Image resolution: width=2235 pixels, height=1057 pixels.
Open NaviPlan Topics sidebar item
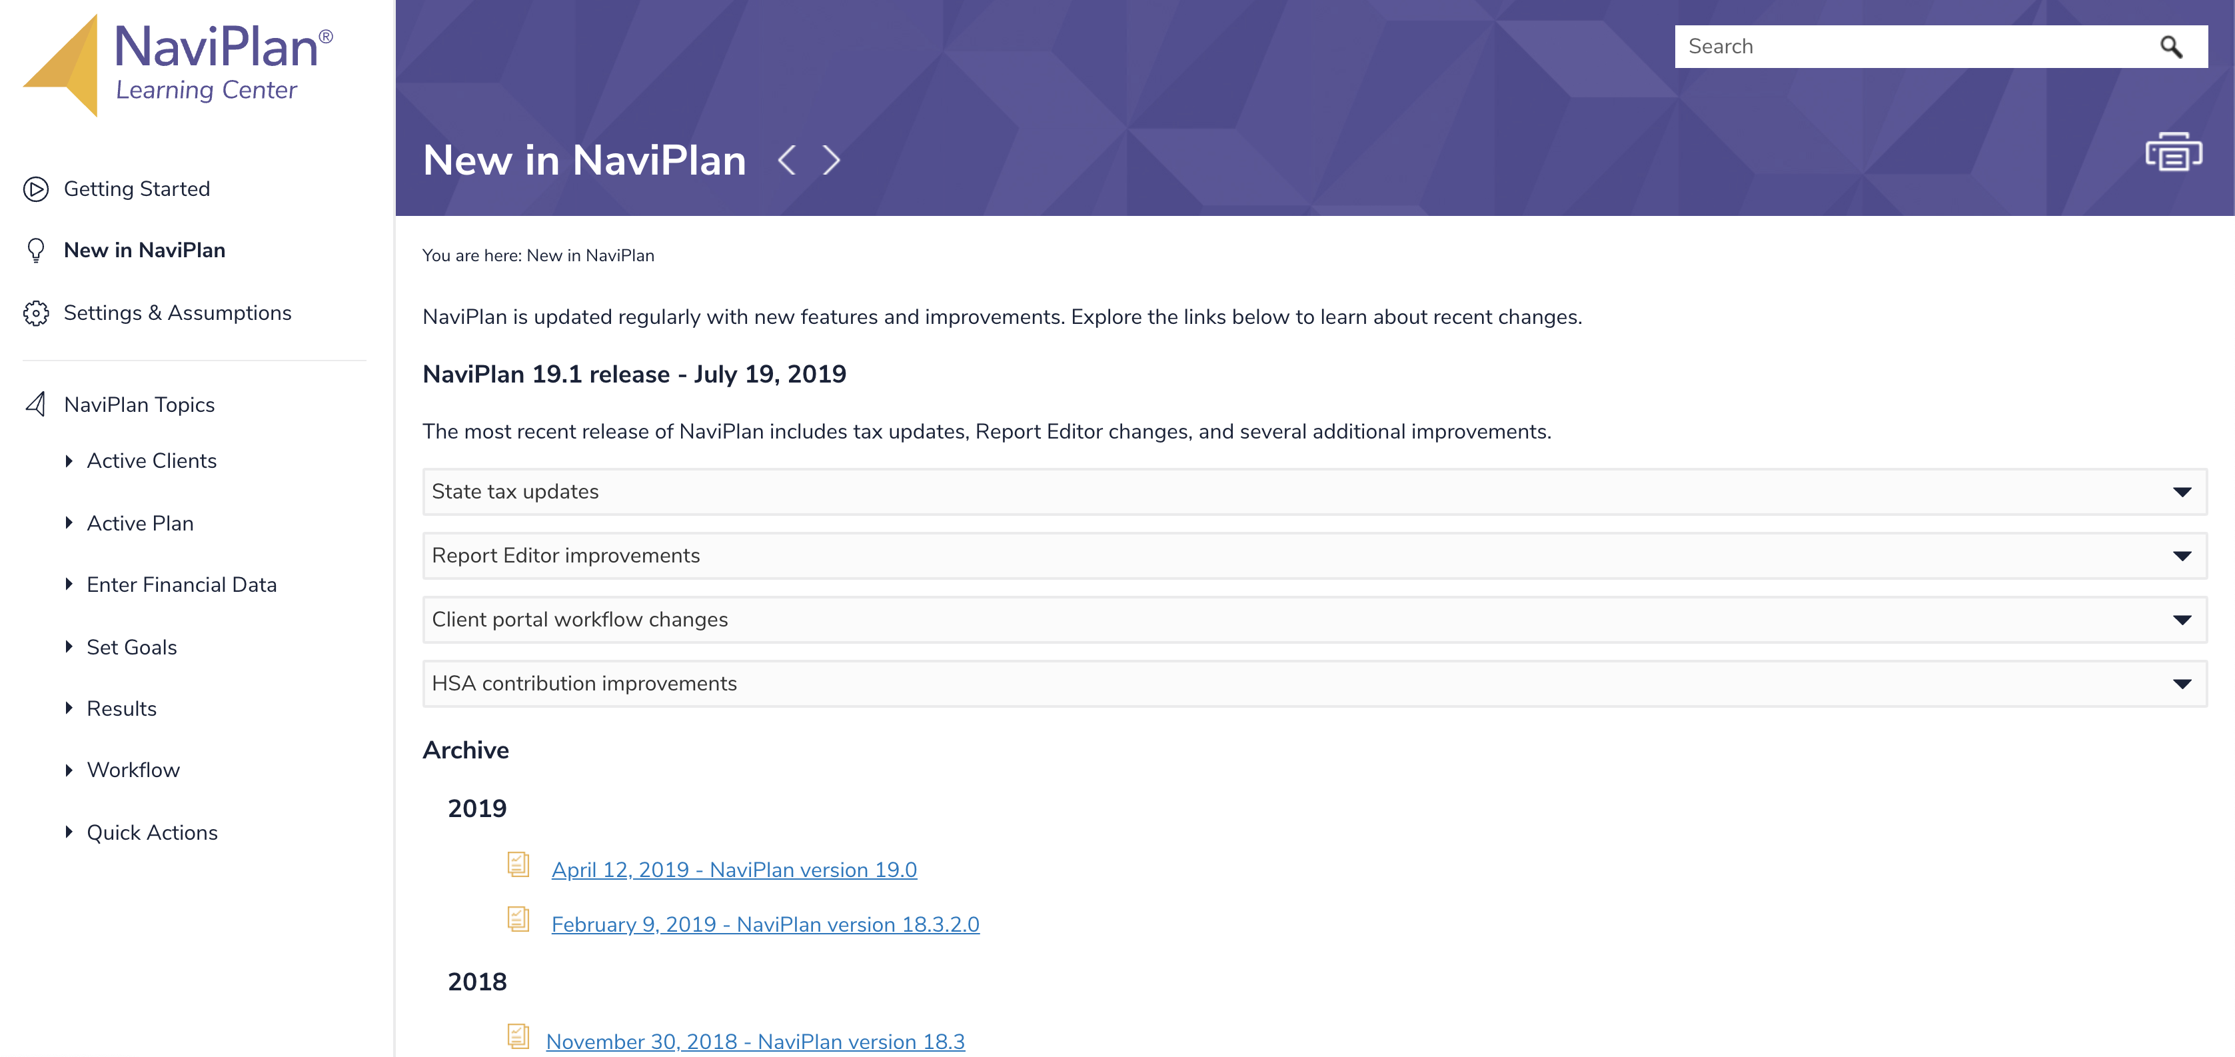click(x=140, y=405)
